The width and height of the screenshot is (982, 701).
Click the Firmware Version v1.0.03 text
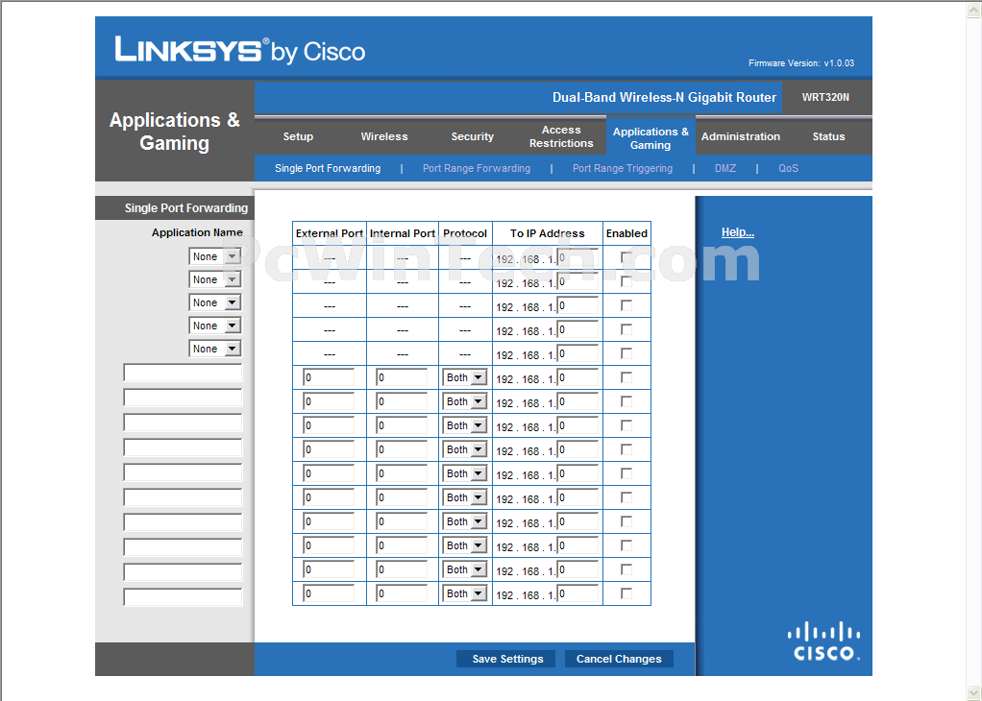coord(801,63)
